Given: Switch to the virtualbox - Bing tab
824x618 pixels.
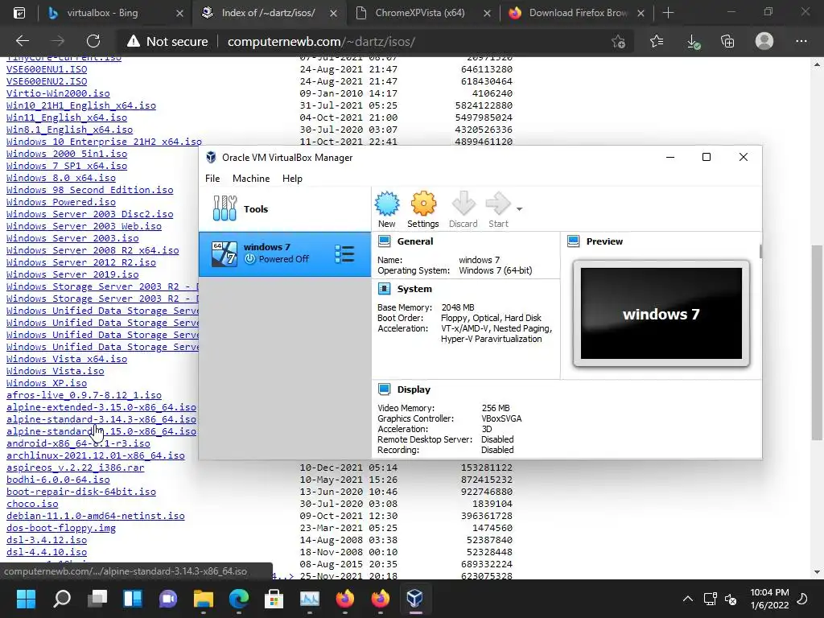Looking at the screenshot, I should point(116,13).
